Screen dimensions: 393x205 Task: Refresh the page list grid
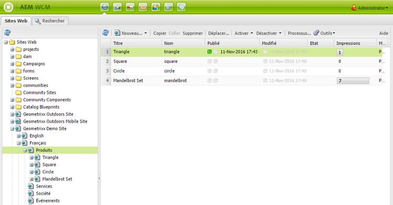105,33
